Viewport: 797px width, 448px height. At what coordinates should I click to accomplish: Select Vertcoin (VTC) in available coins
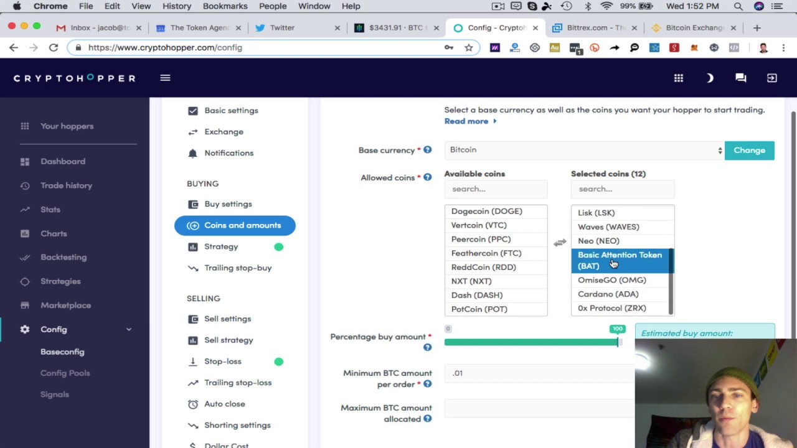pyautogui.click(x=496, y=225)
